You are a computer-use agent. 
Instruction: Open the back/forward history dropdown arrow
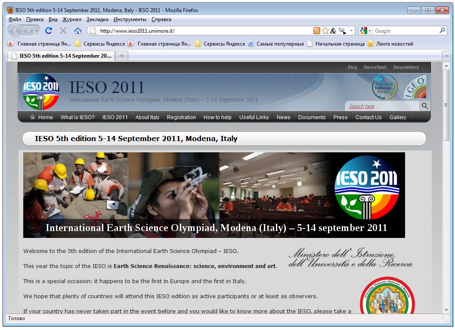coord(37,31)
